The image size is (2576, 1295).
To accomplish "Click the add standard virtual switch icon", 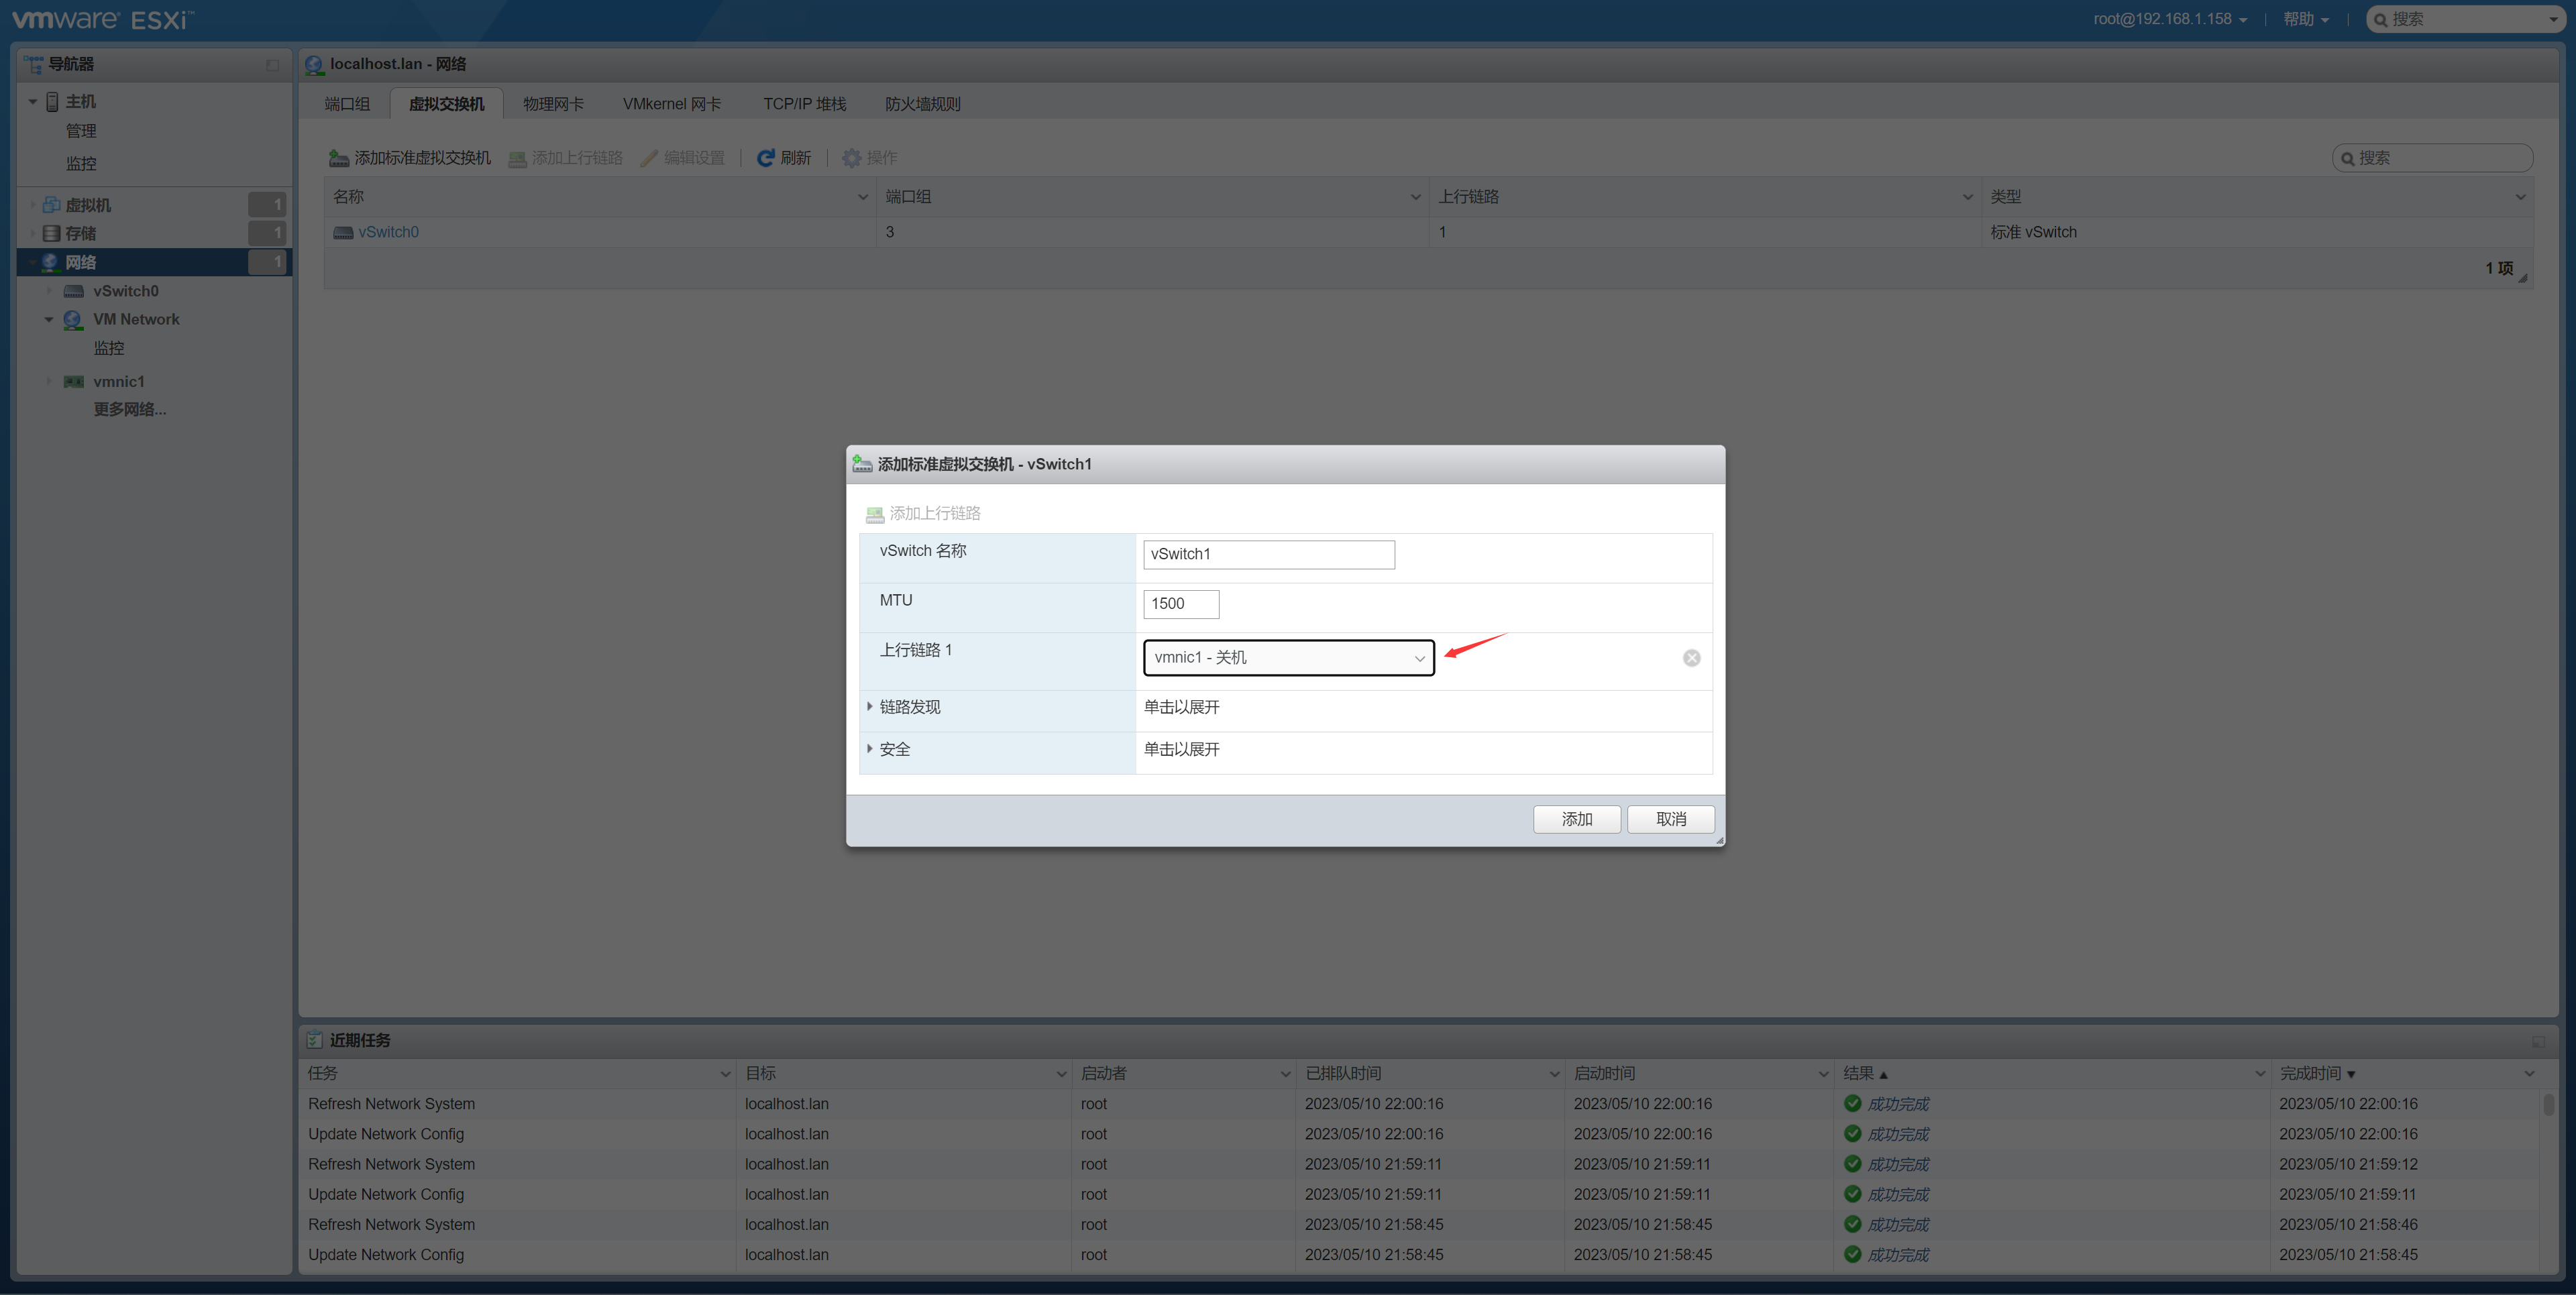I will tap(339, 158).
